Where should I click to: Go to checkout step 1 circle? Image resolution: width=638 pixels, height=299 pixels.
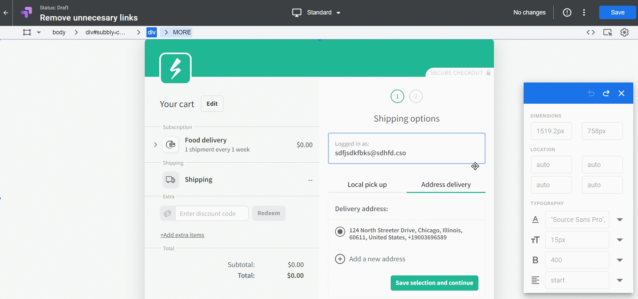coord(397,96)
